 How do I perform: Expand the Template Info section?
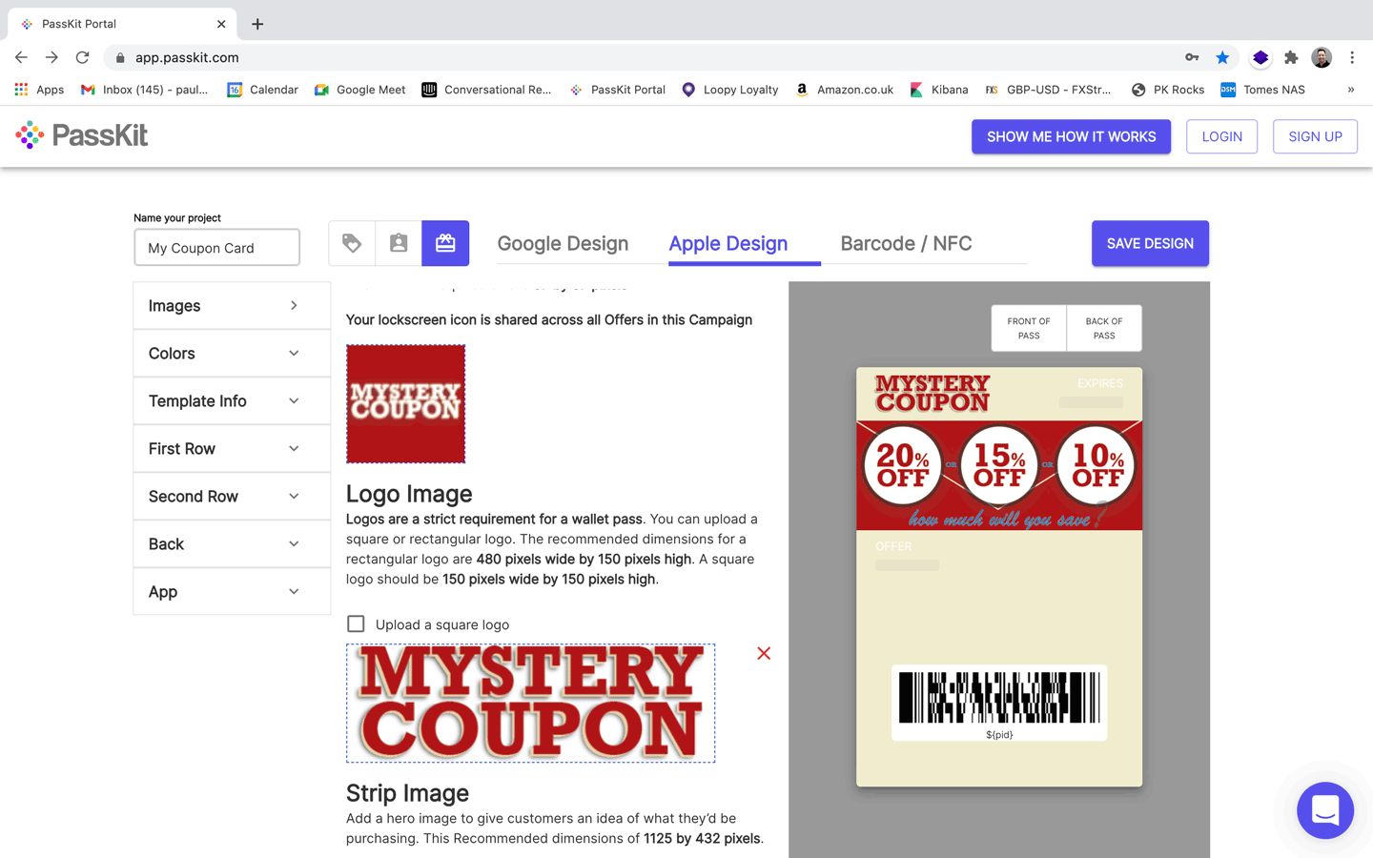[x=232, y=401]
